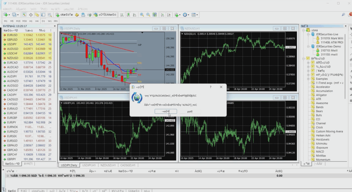The image size is (352, 192).
Task: Click the search magnifier icon top right
Action: [x=343, y=14]
